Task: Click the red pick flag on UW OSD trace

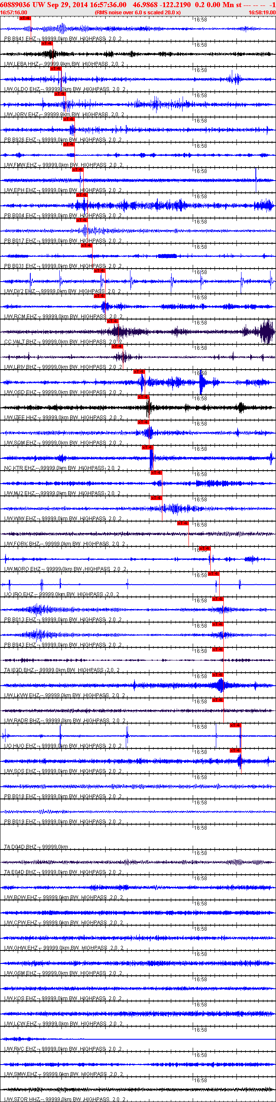Action: tap(139, 372)
